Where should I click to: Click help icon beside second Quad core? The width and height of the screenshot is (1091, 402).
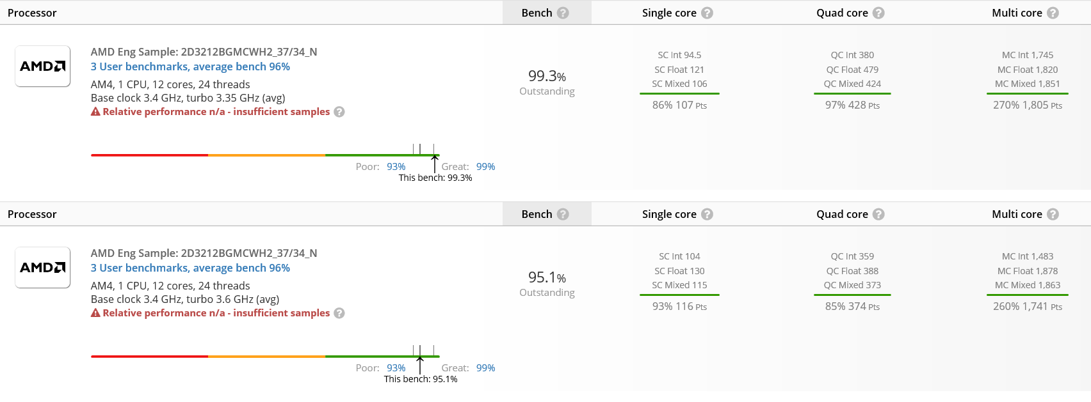click(x=878, y=214)
